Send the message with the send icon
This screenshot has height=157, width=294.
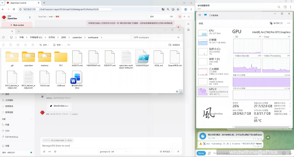pyautogui.click(x=178, y=152)
